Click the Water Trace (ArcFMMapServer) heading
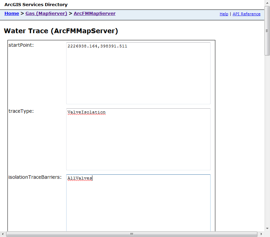 coord(61,31)
